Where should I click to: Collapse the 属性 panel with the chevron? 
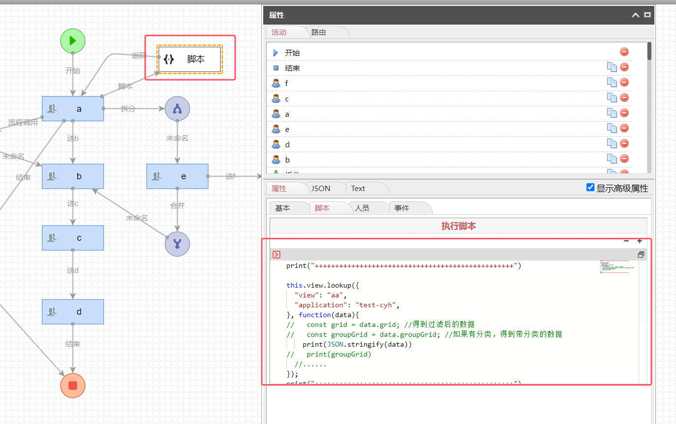pyautogui.click(x=636, y=15)
